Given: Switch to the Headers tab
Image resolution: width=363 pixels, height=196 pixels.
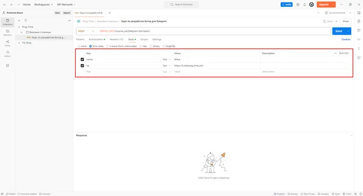Looking at the screenshot, I should [x=117, y=39].
